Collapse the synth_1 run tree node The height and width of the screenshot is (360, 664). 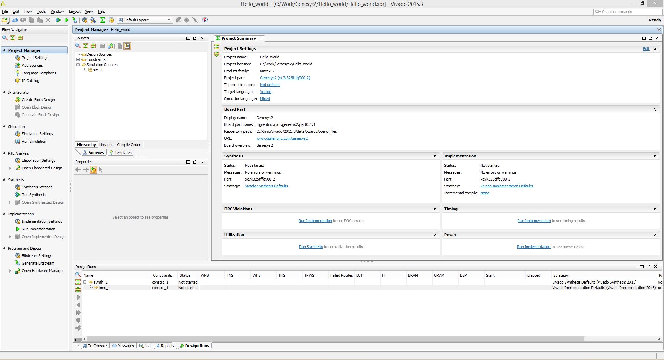click(85, 282)
